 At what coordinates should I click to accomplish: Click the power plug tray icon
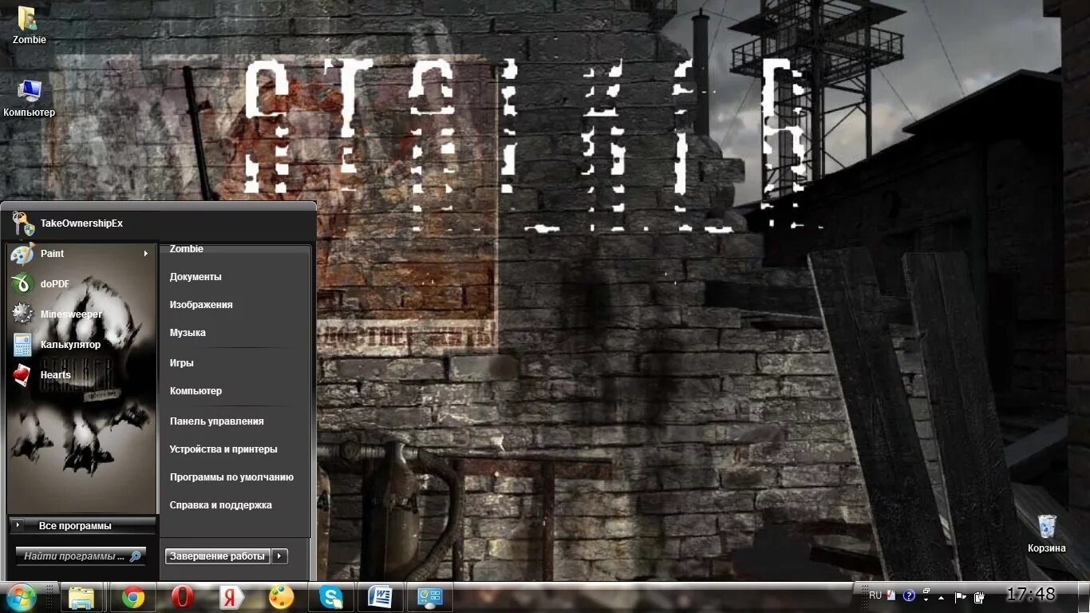coord(979,597)
